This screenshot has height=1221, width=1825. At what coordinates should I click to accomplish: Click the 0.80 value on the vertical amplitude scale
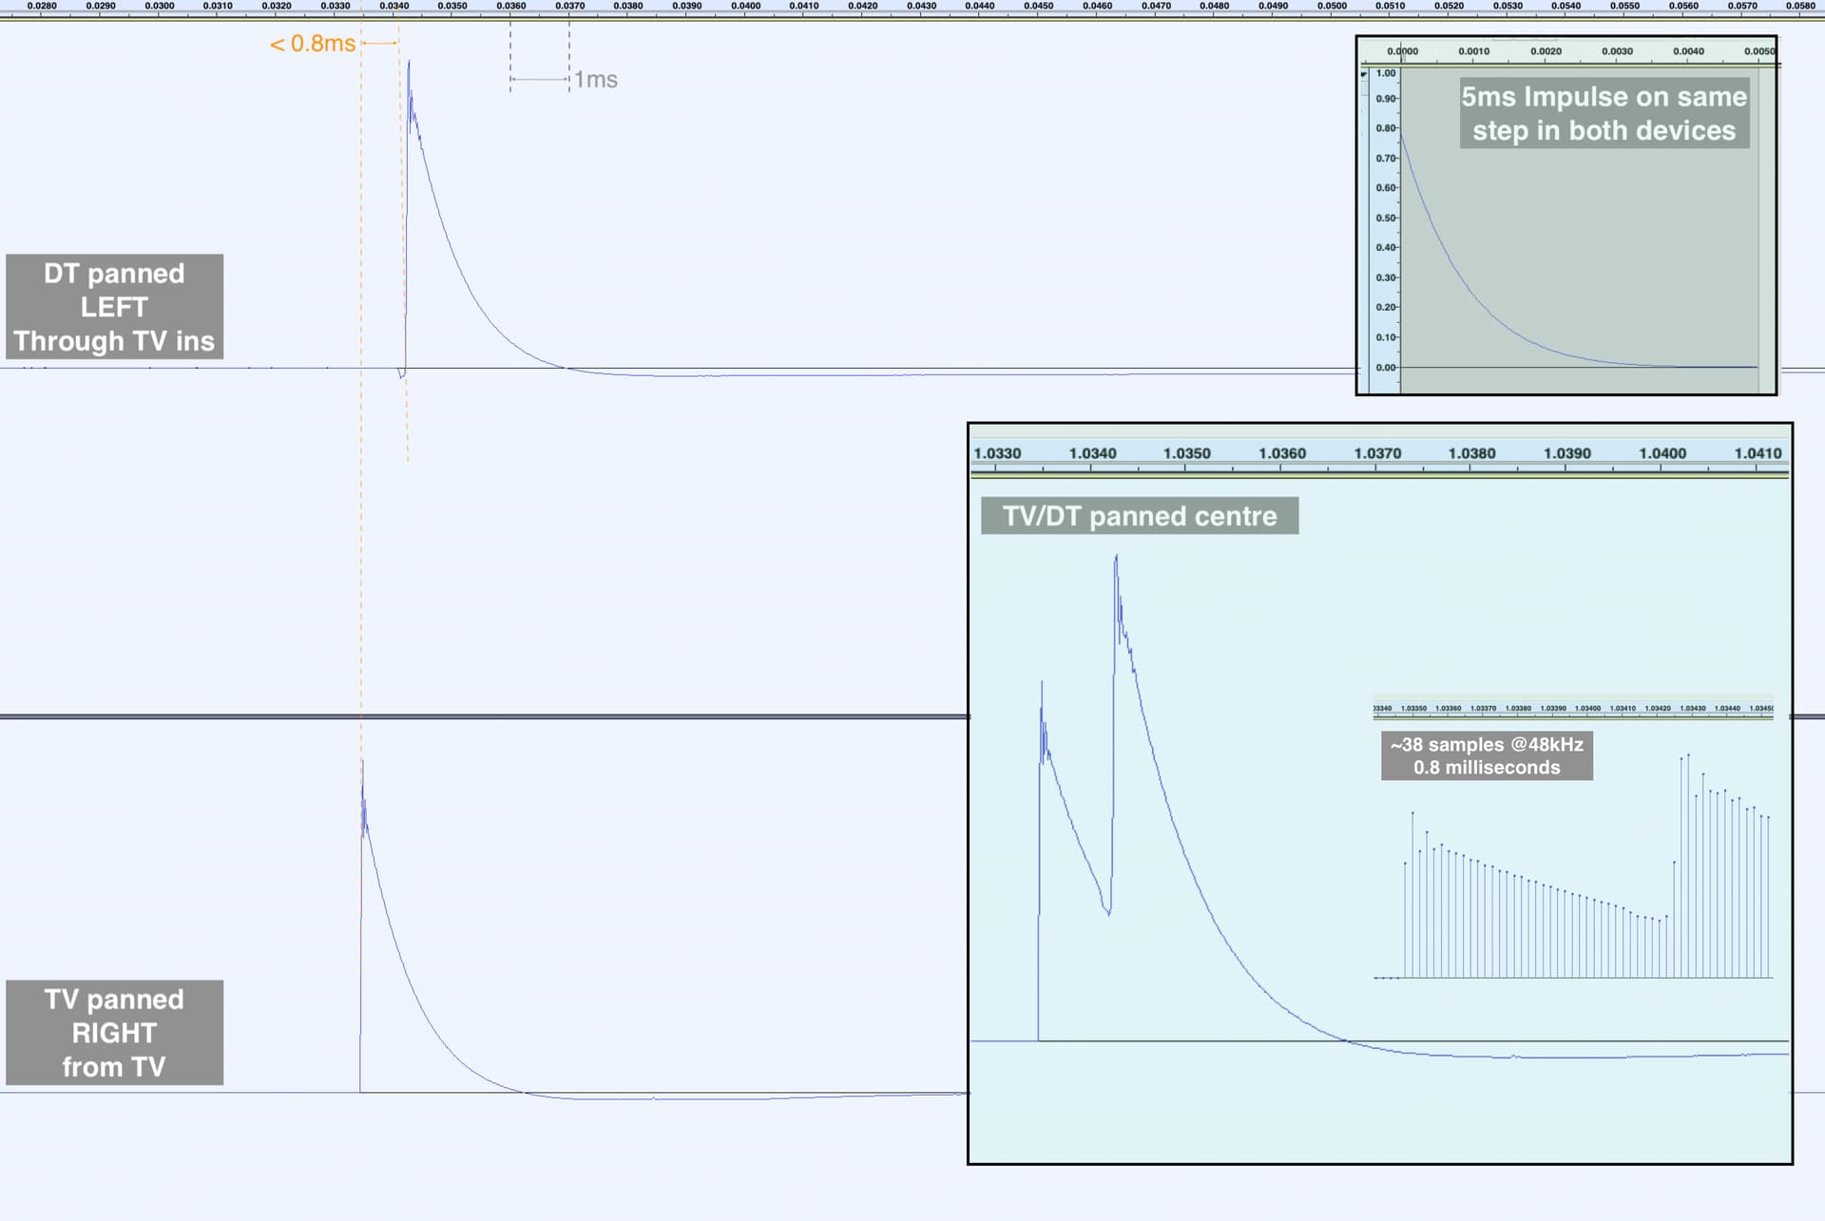[1386, 128]
